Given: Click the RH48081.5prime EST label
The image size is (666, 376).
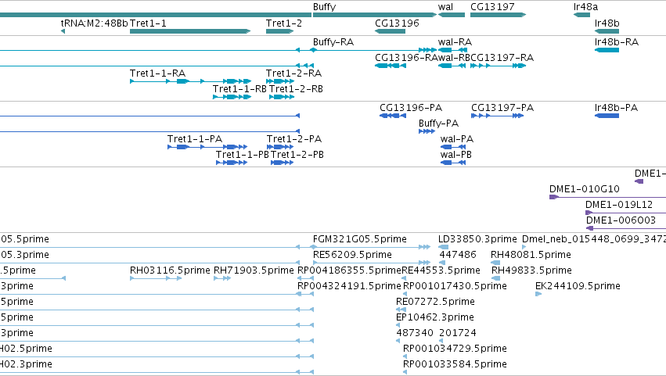Looking at the screenshot, I should pos(531,255).
